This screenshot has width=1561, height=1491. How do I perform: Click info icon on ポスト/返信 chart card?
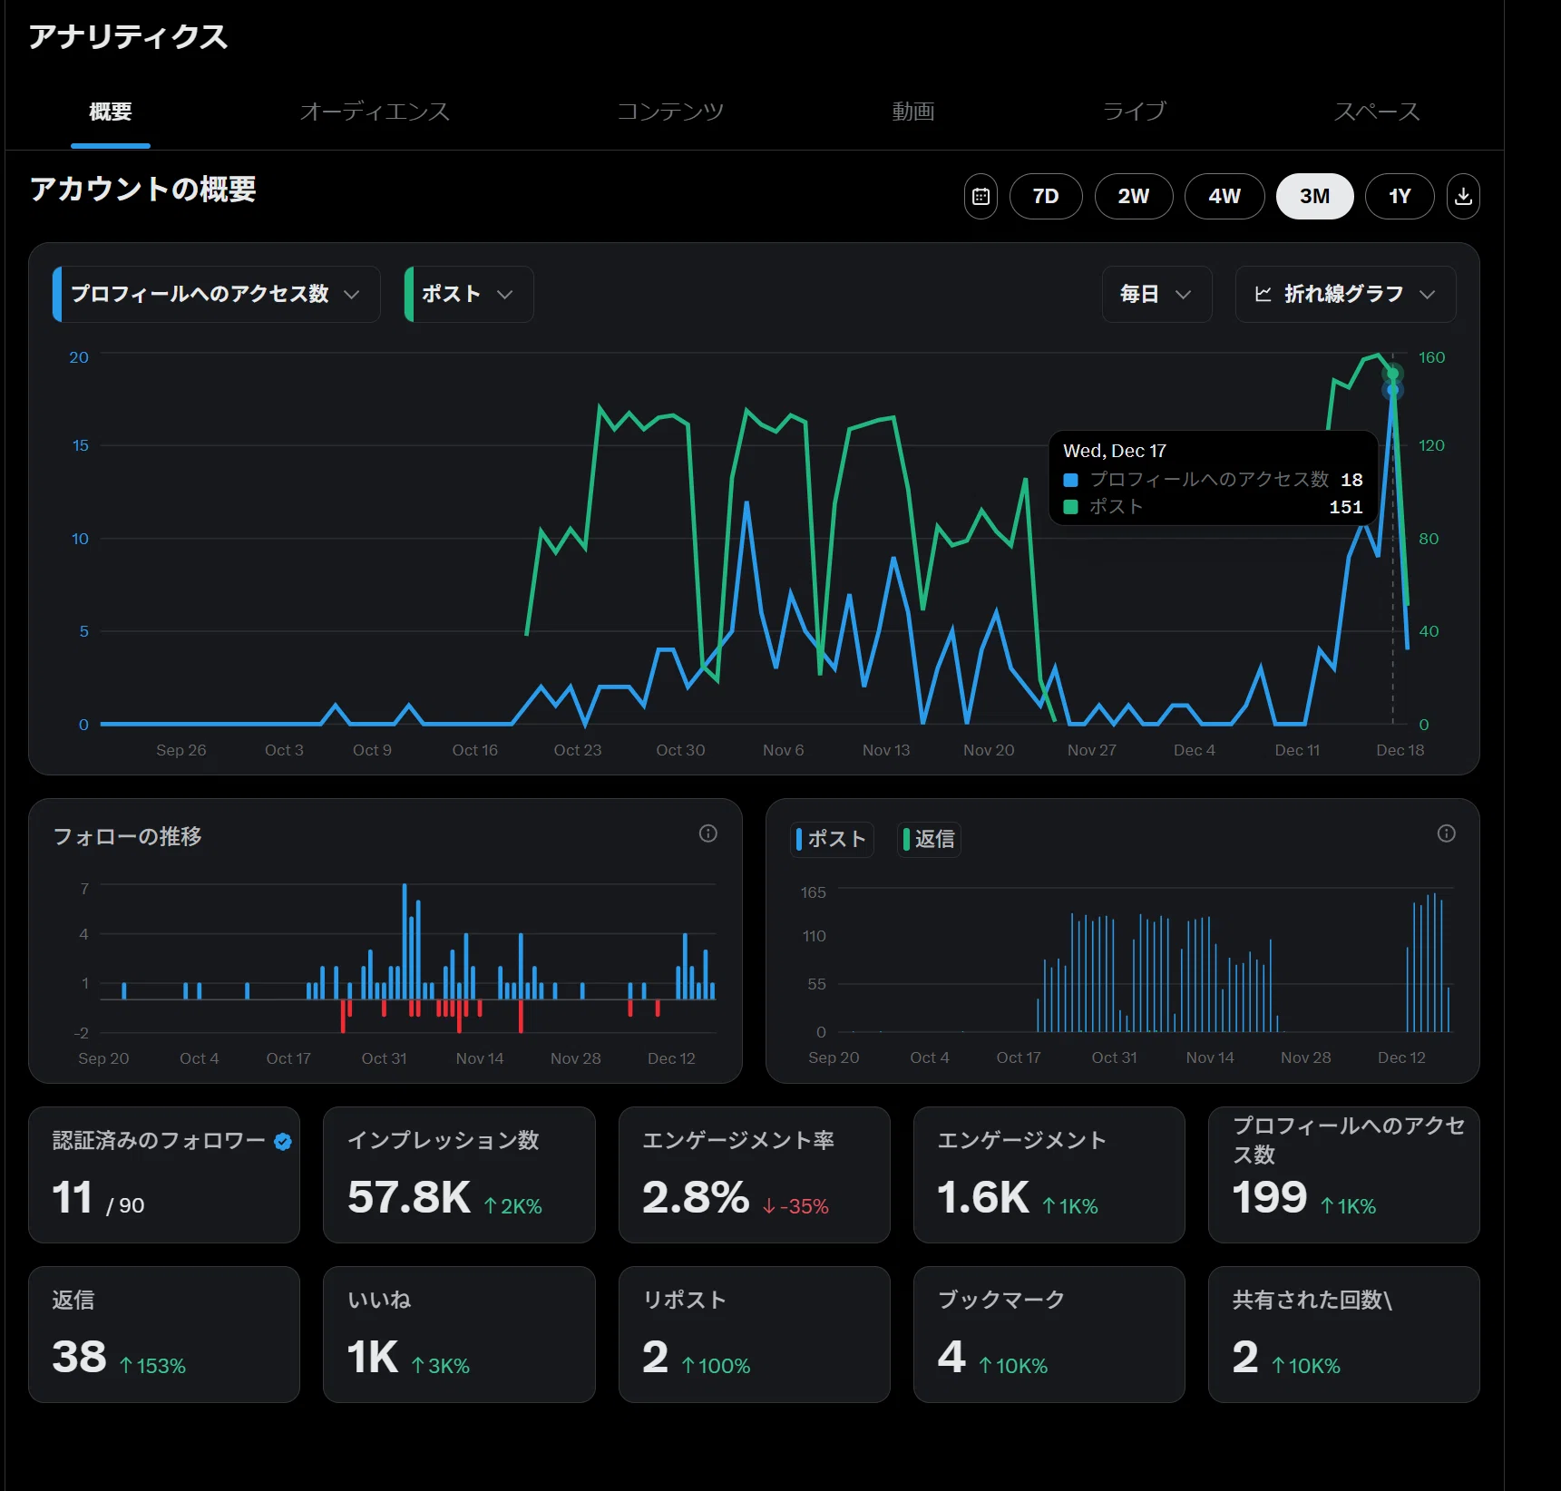pyautogui.click(x=1447, y=833)
